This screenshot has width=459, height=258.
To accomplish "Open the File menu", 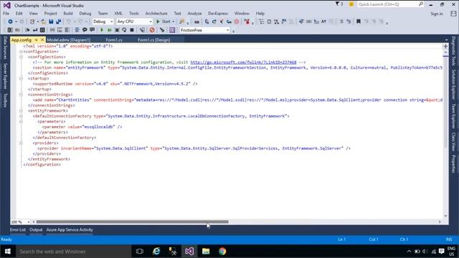I will point(6,14).
